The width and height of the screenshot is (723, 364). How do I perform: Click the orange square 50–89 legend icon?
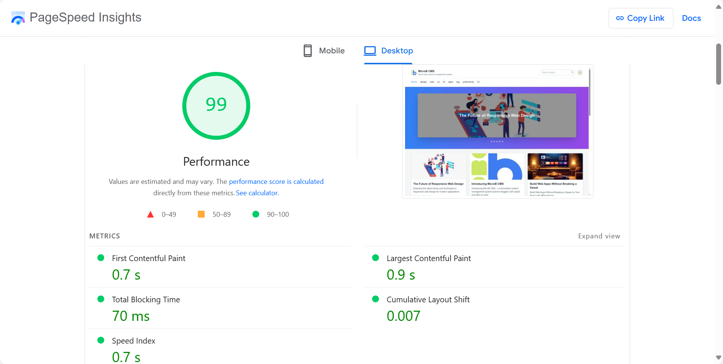(x=201, y=215)
